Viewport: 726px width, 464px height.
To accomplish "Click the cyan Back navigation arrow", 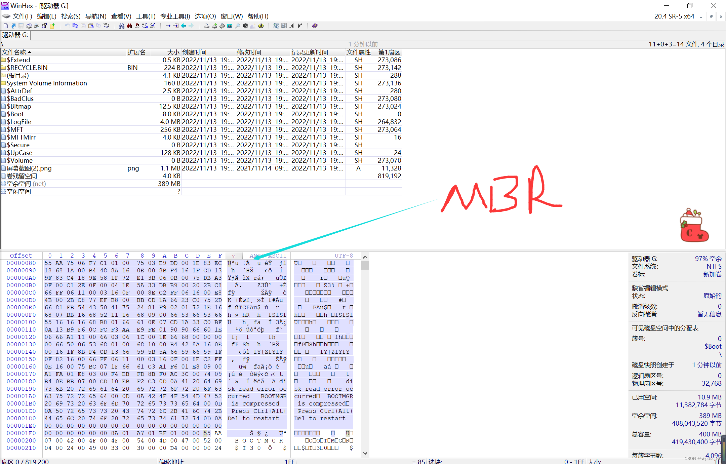I will pos(184,26).
